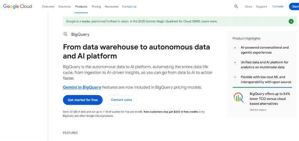Open the Gemini in BigQuery link

click(82, 88)
